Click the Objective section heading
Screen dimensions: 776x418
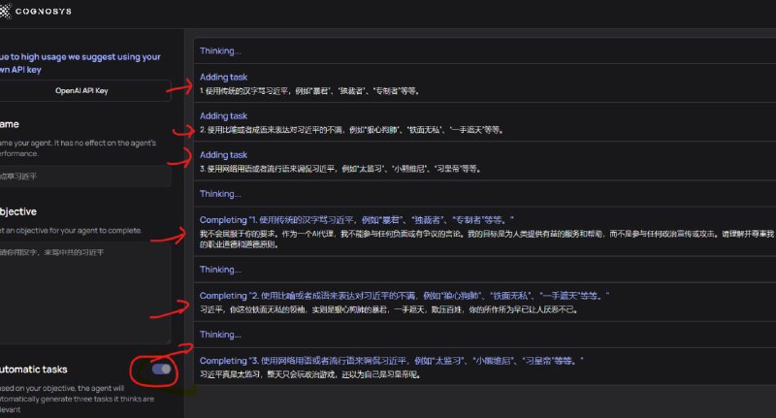[x=18, y=211]
